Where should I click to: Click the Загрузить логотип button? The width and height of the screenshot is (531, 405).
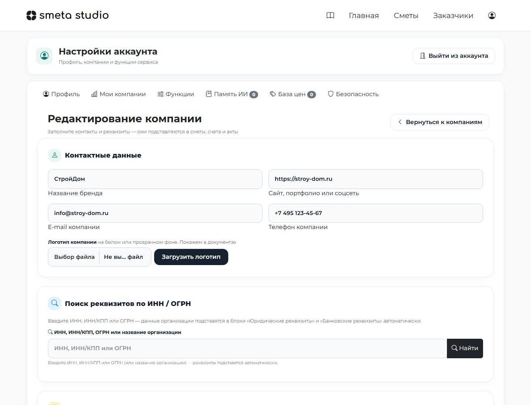click(x=191, y=257)
